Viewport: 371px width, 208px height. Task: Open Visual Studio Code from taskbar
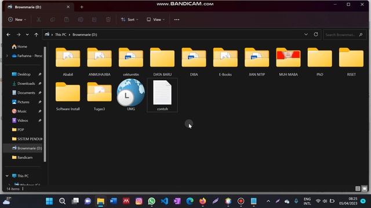165,201
